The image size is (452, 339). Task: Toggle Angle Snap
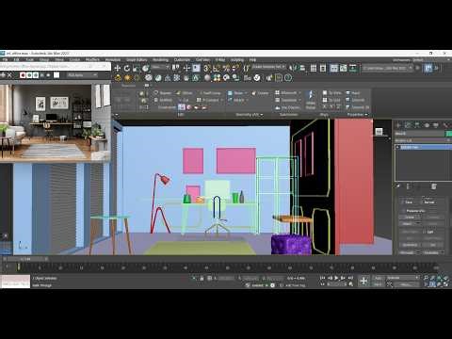216,68
